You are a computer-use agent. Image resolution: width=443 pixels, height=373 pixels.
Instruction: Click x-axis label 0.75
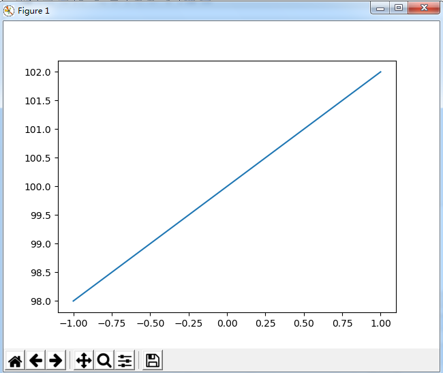pyautogui.click(x=342, y=323)
